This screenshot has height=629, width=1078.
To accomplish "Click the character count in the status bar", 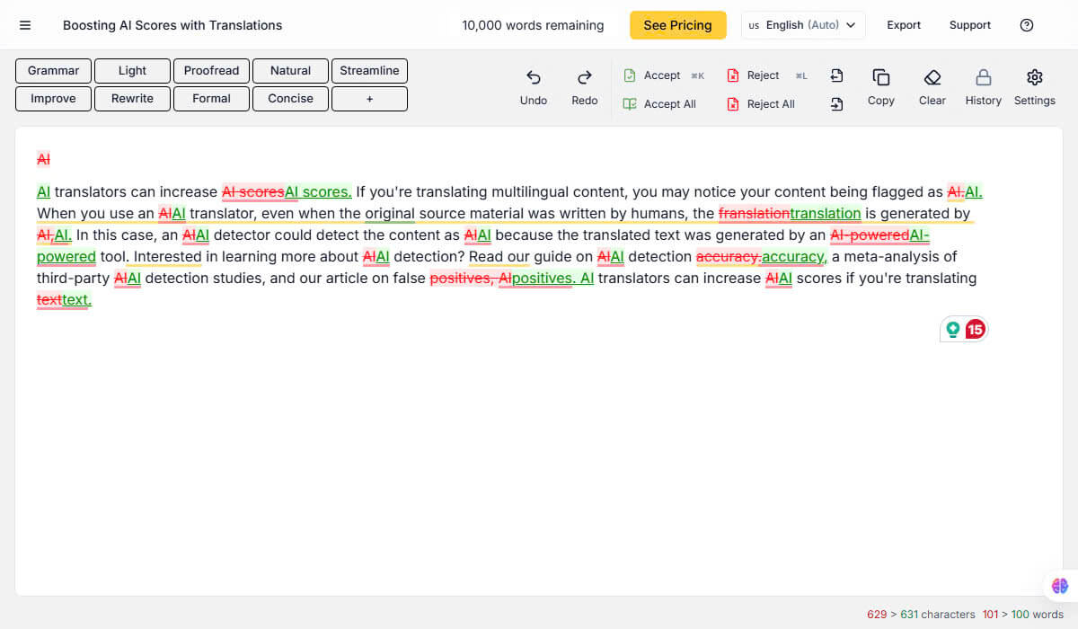I will [921, 615].
